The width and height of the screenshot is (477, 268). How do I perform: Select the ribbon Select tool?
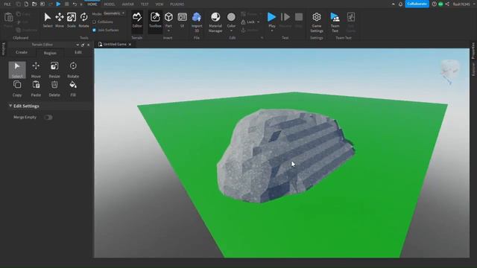(48, 20)
